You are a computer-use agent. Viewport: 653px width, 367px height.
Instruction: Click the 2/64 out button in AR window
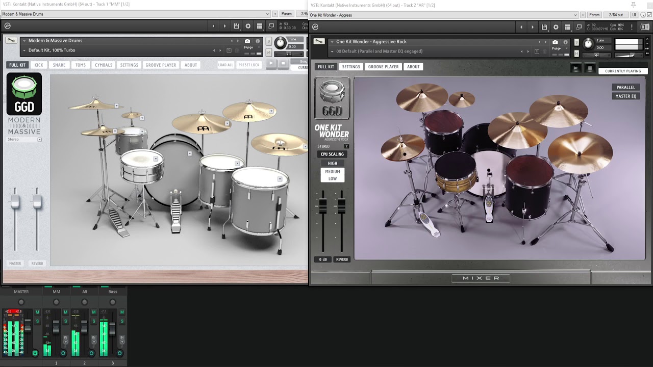[616, 15]
